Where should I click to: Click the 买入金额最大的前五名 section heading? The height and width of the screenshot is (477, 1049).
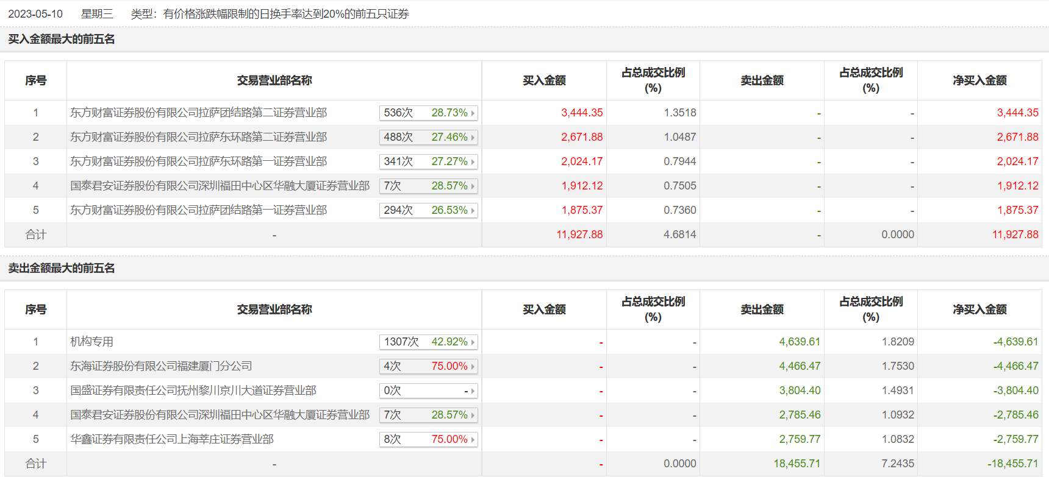click(62, 39)
